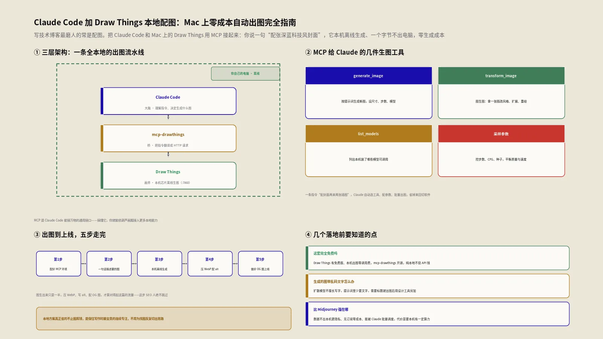Click description 控步数、CFG、种子，平衡质量与速度
Image resolution: width=603 pixels, height=339 pixels.
[x=501, y=159]
